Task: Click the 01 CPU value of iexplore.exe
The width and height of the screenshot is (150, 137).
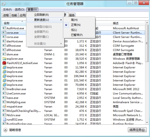Action: pos(66,80)
